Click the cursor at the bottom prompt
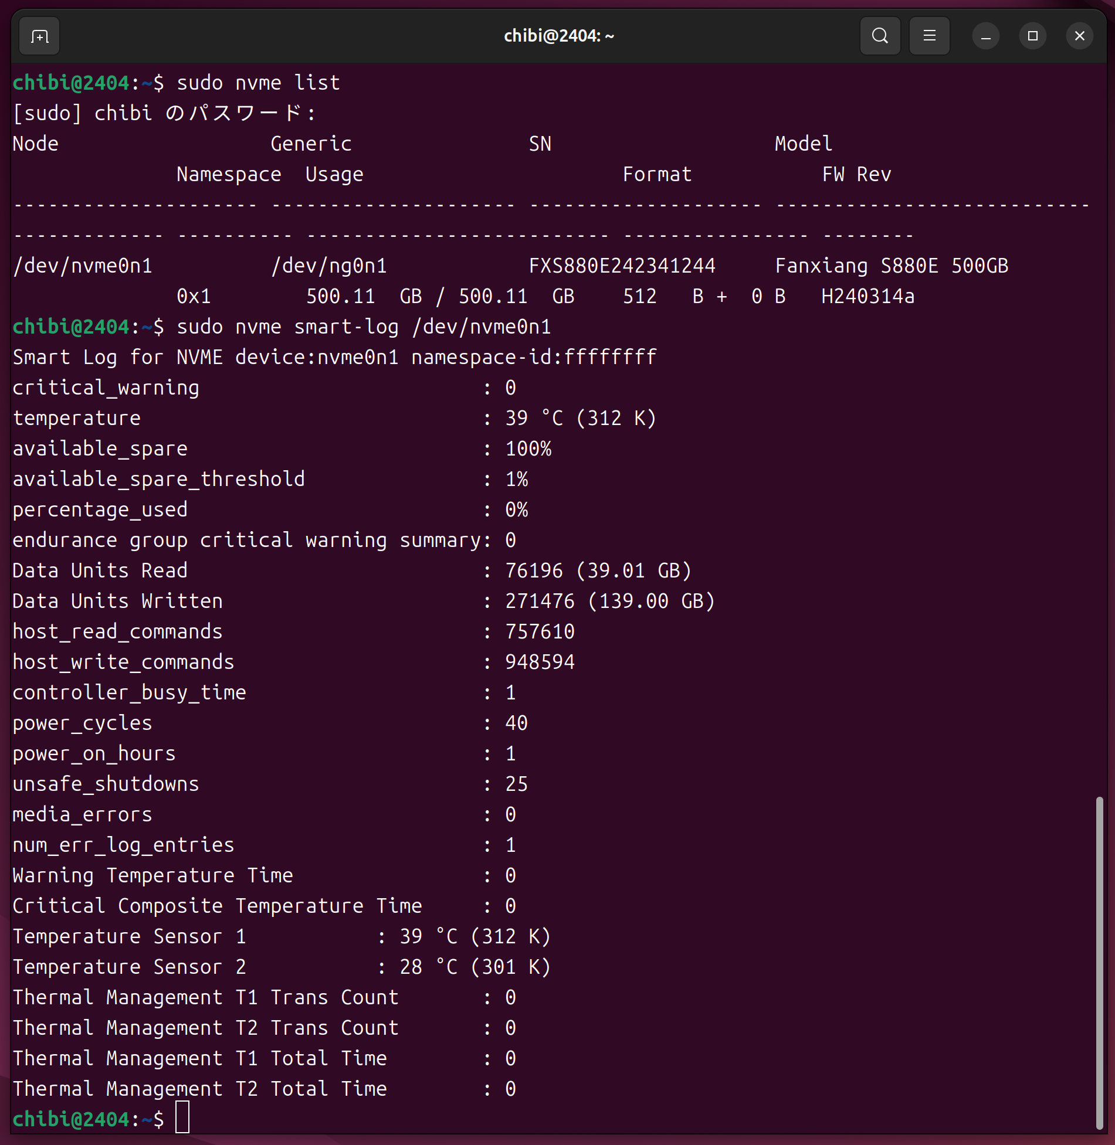Screen dimensions: 1115x1145 (x=182, y=1119)
